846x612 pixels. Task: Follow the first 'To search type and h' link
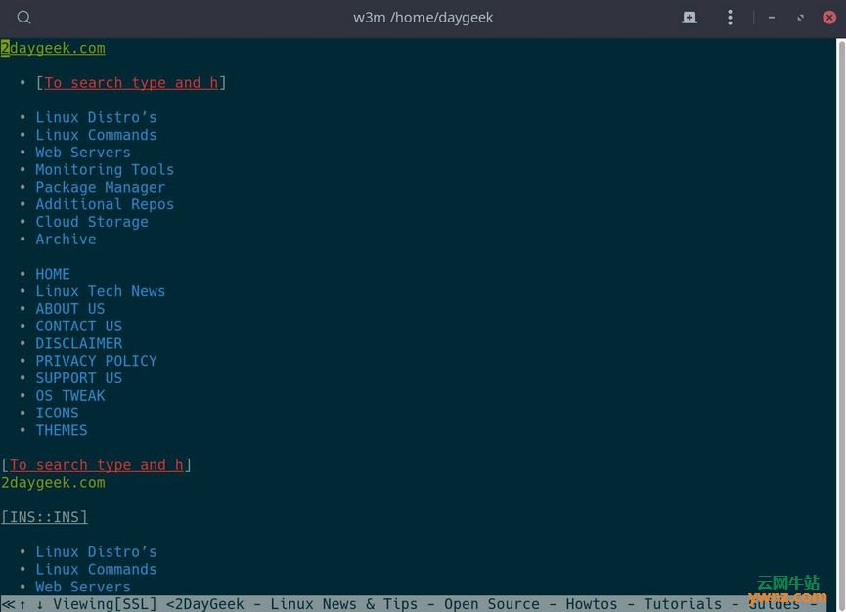pyautogui.click(x=131, y=83)
